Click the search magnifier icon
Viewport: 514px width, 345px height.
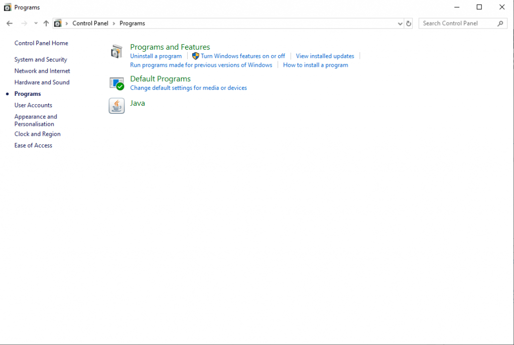click(x=500, y=24)
